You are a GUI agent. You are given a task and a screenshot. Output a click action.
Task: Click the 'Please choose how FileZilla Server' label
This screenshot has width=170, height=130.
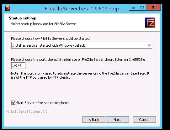51,39
